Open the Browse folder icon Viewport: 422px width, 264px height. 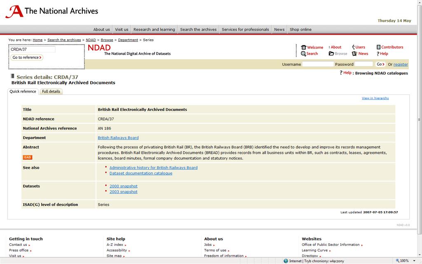[x=331, y=54]
